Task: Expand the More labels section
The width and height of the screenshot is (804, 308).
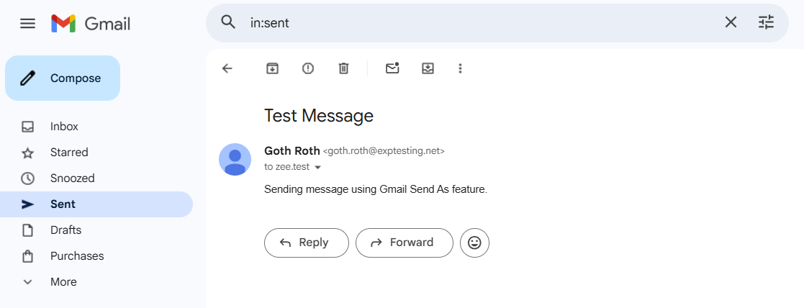Action: click(63, 282)
